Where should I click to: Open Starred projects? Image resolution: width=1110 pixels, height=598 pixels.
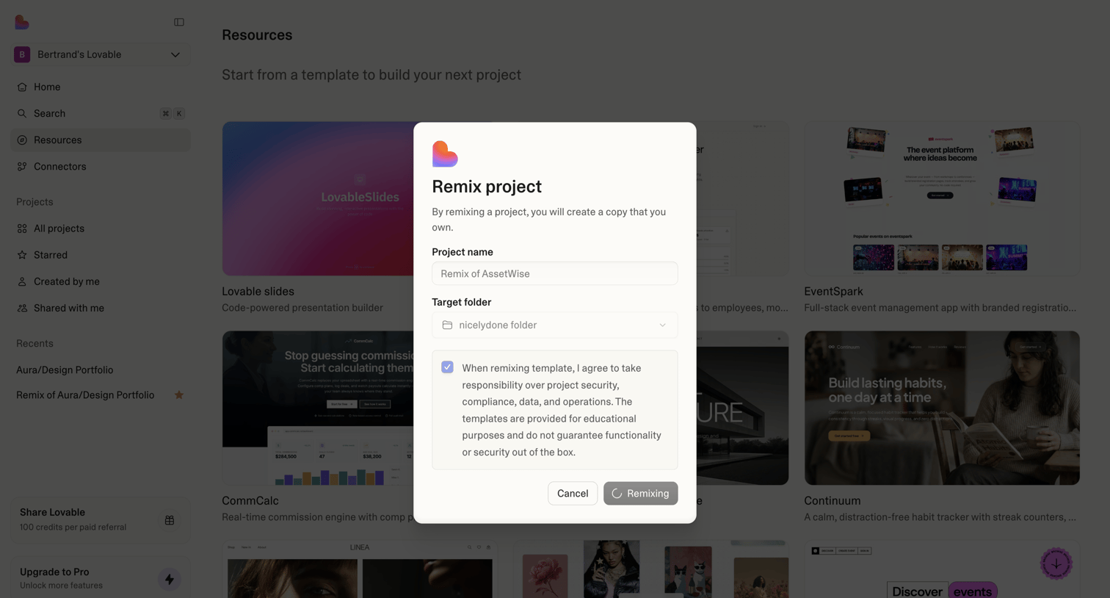coord(101,255)
